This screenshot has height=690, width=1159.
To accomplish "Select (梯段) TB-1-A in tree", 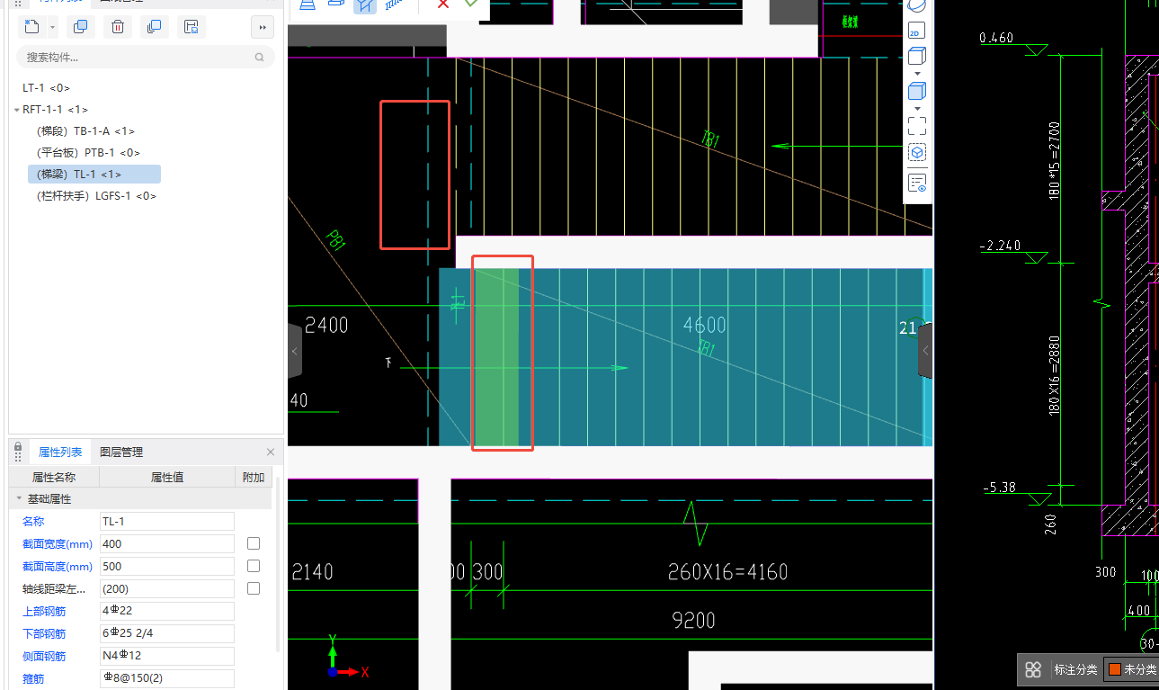I will click(x=85, y=131).
